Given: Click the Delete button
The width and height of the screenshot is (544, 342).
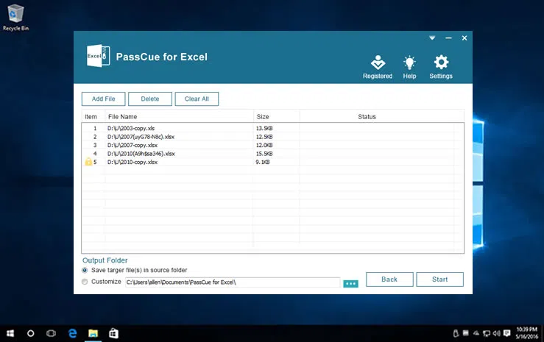Looking at the screenshot, I should click(150, 99).
